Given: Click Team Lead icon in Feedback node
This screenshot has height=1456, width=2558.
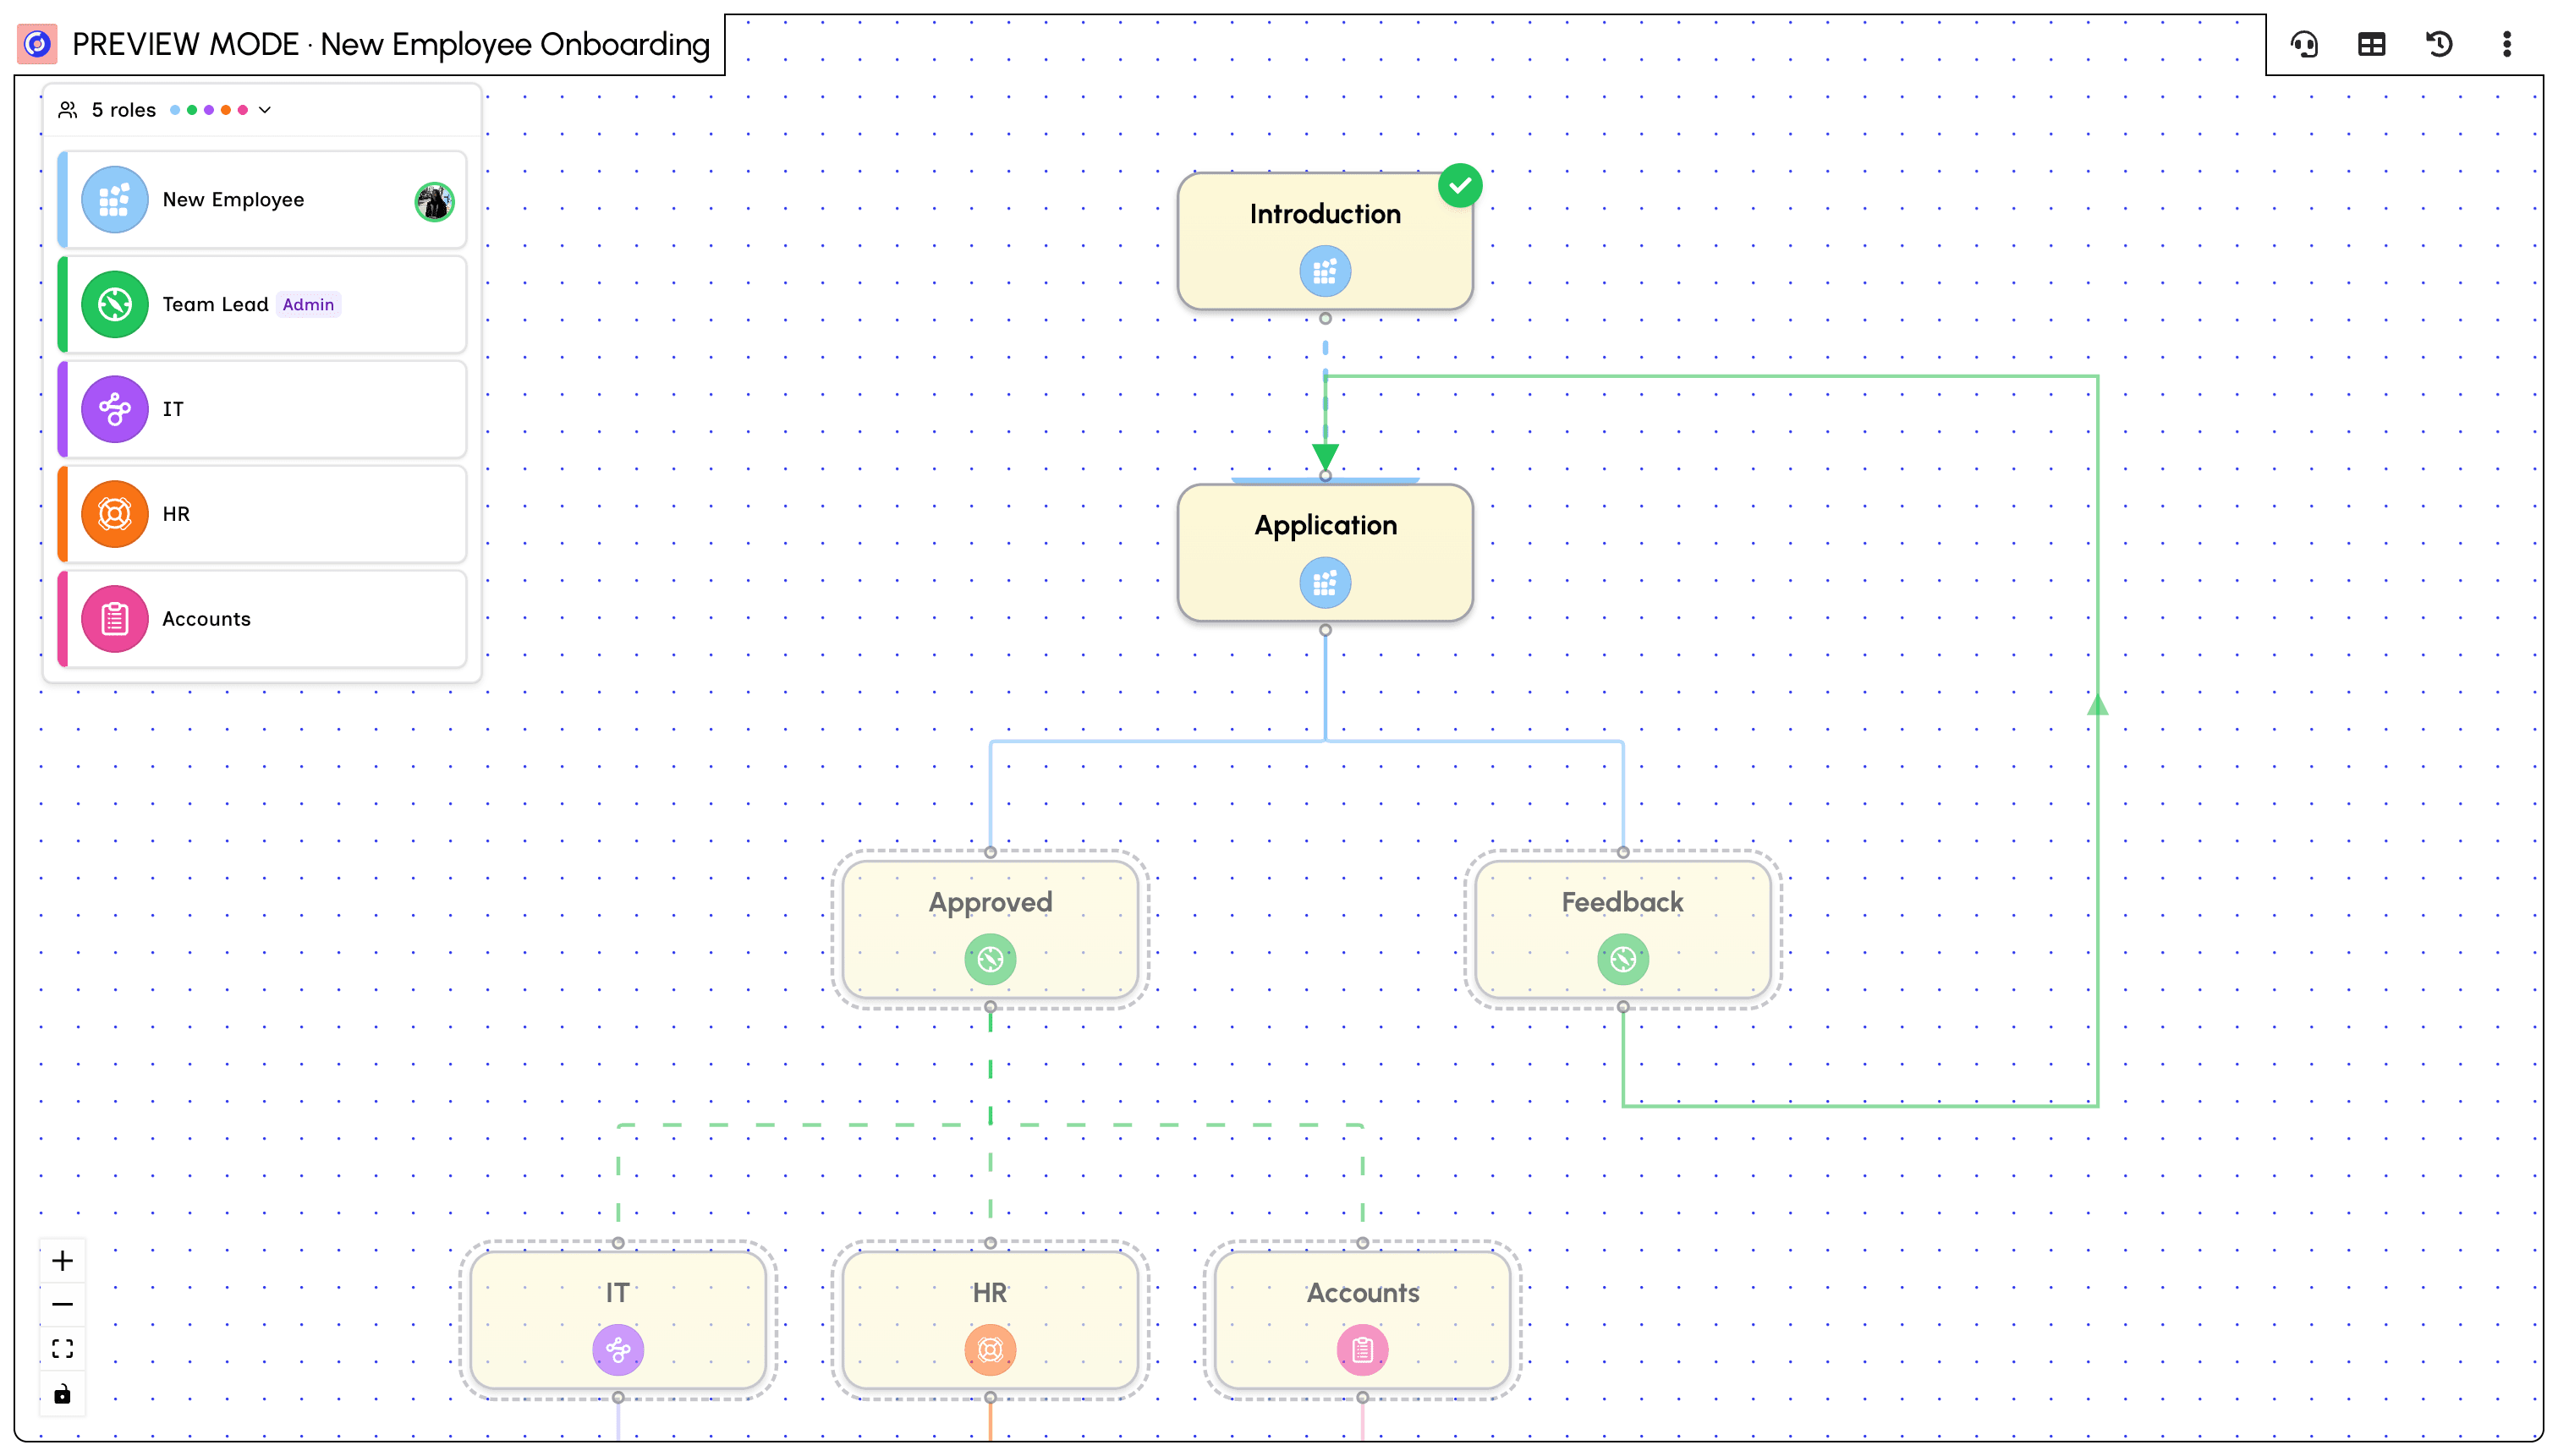Looking at the screenshot, I should 1622,960.
